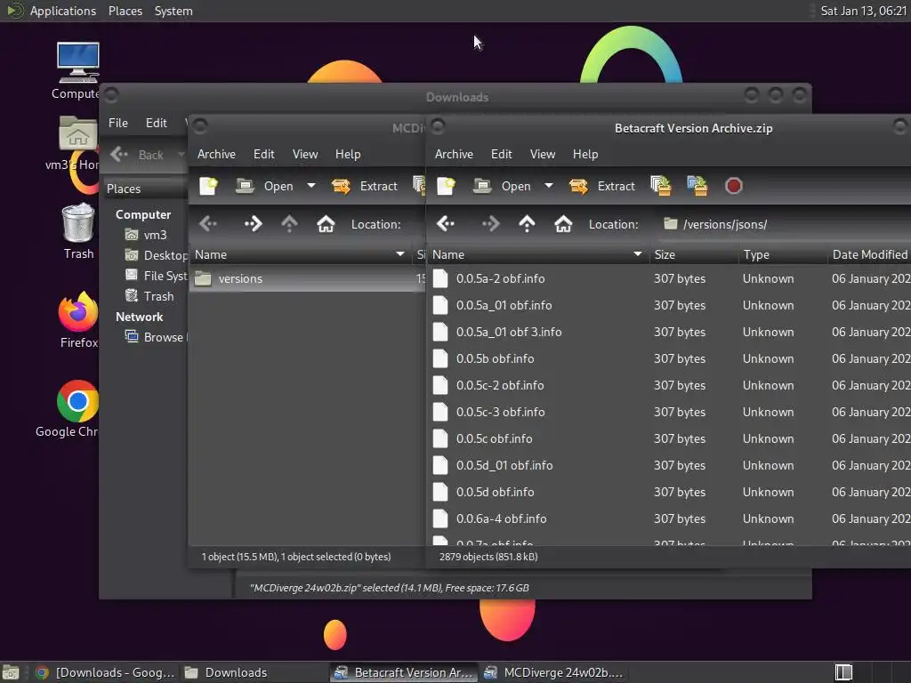This screenshot has width=911, height=683.
Task: Open Edit menu in Downloads window
Action: [156, 123]
